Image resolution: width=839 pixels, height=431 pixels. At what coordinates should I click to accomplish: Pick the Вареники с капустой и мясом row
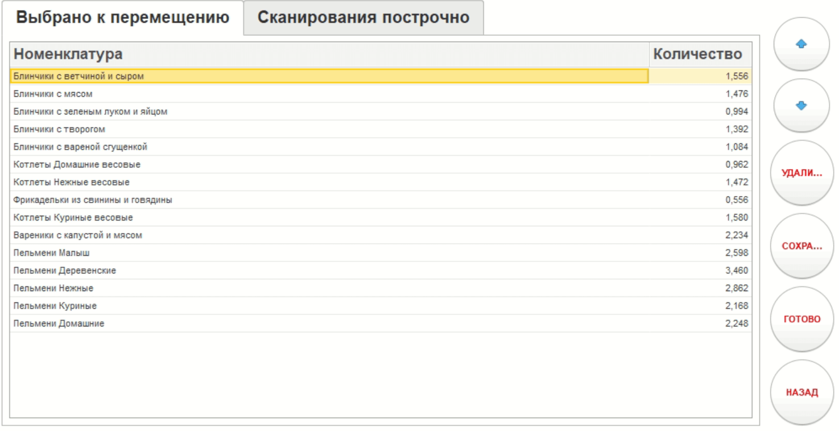coord(78,235)
